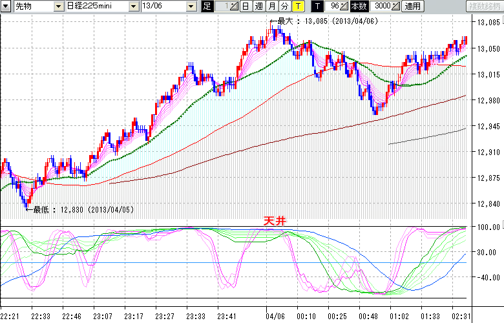
Task: Open the 先物 product type dropdown
Action: click(59, 6)
